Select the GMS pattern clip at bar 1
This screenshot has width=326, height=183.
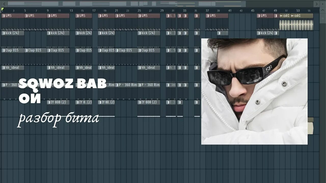[x=13, y=16]
